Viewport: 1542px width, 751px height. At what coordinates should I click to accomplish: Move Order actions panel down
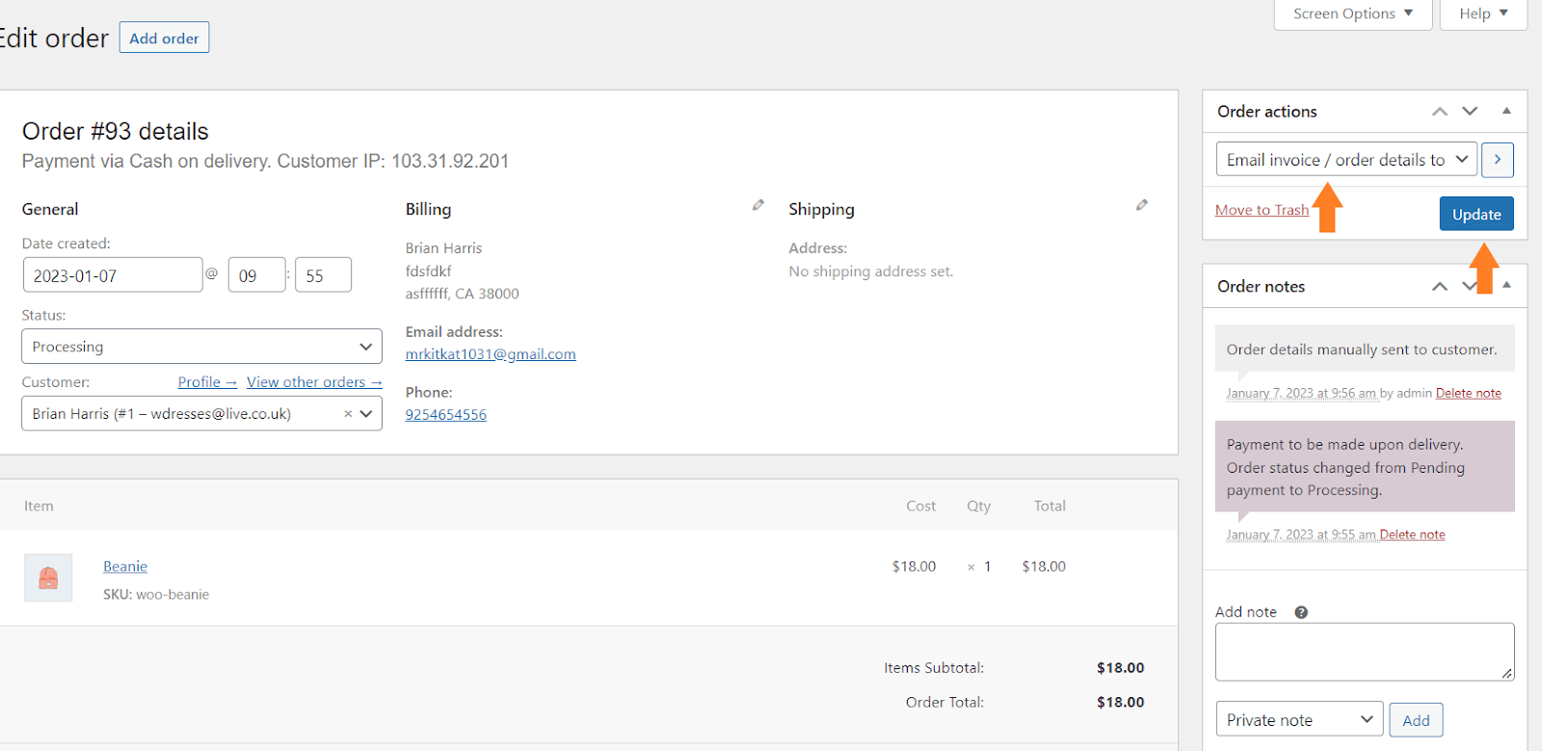(x=1470, y=112)
